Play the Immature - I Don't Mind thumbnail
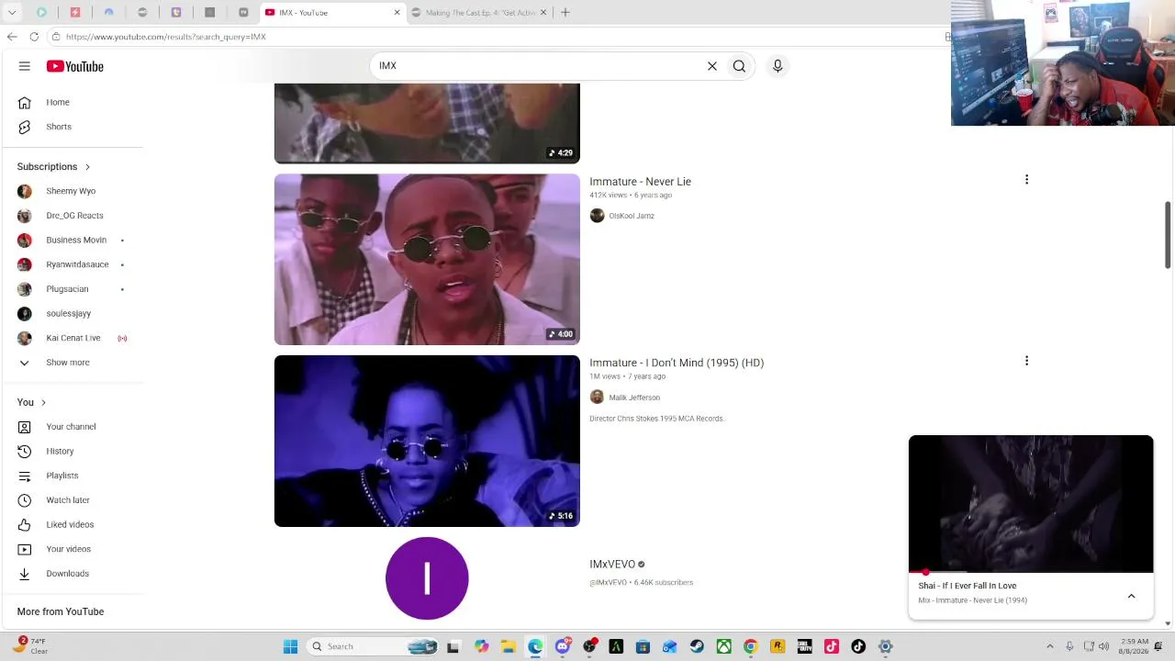Viewport: 1175px width, 661px height. pos(427,441)
